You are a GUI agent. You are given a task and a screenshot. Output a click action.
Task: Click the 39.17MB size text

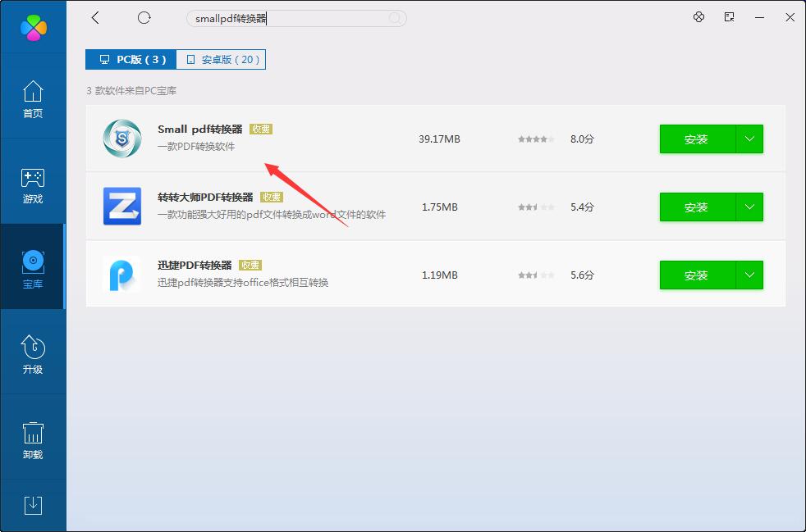pyautogui.click(x=439, y=139)
